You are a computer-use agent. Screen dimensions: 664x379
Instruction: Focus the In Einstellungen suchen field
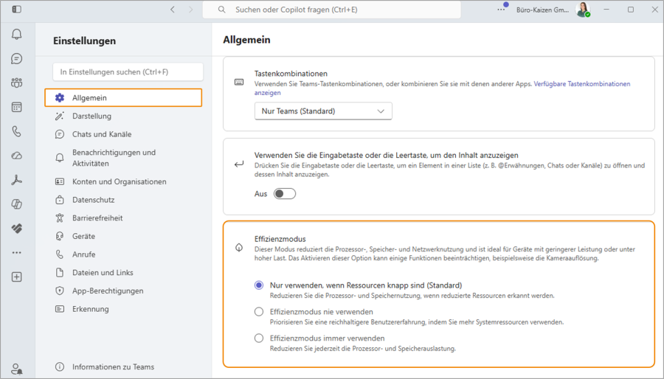click(x=128, y=72)
